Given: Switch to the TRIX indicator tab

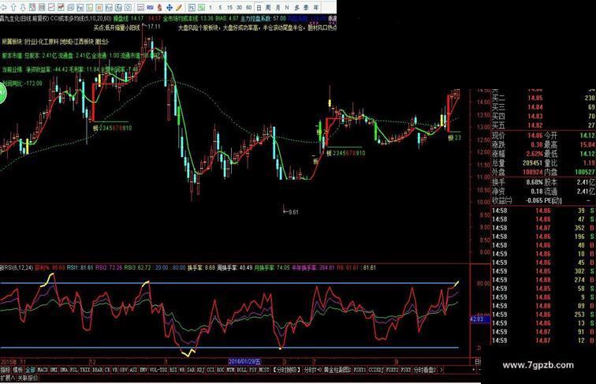Looking at the screenshot, I should pyautogui.click(x=85, y=370).
